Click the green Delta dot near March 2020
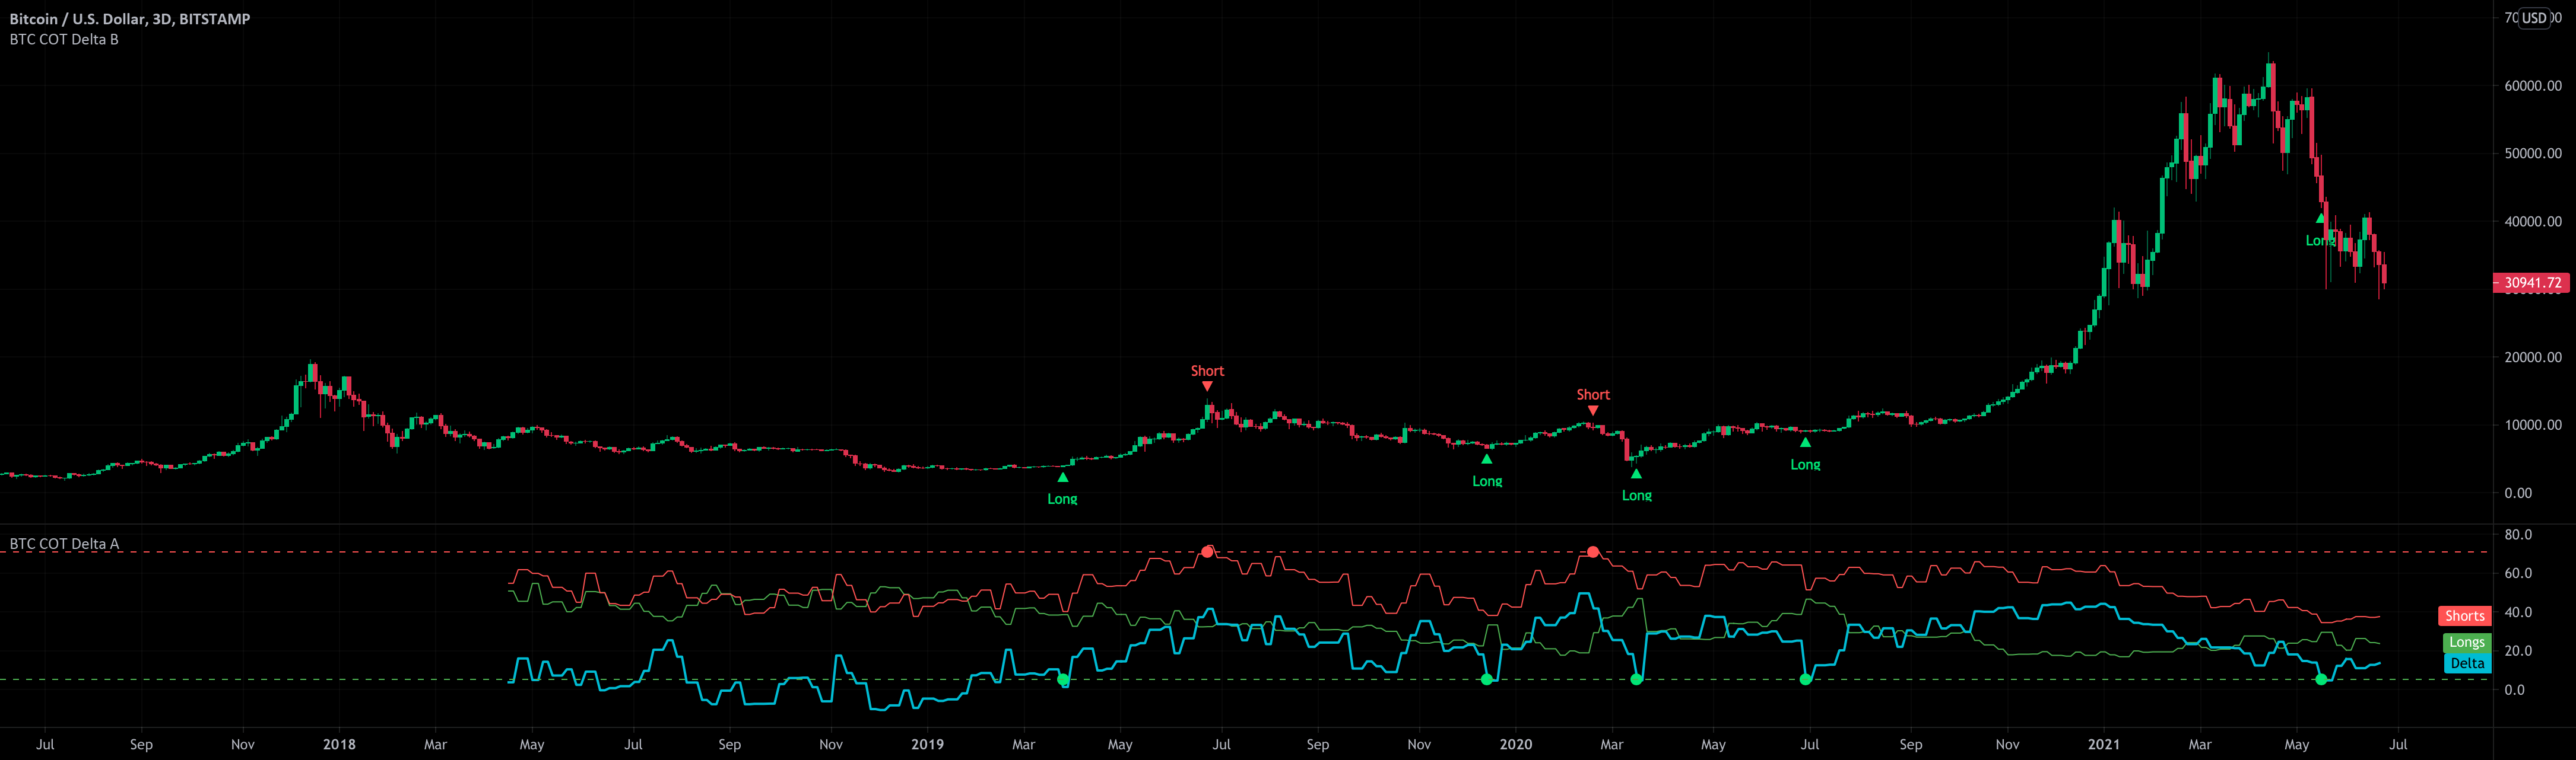 [x=1636, y=679]
